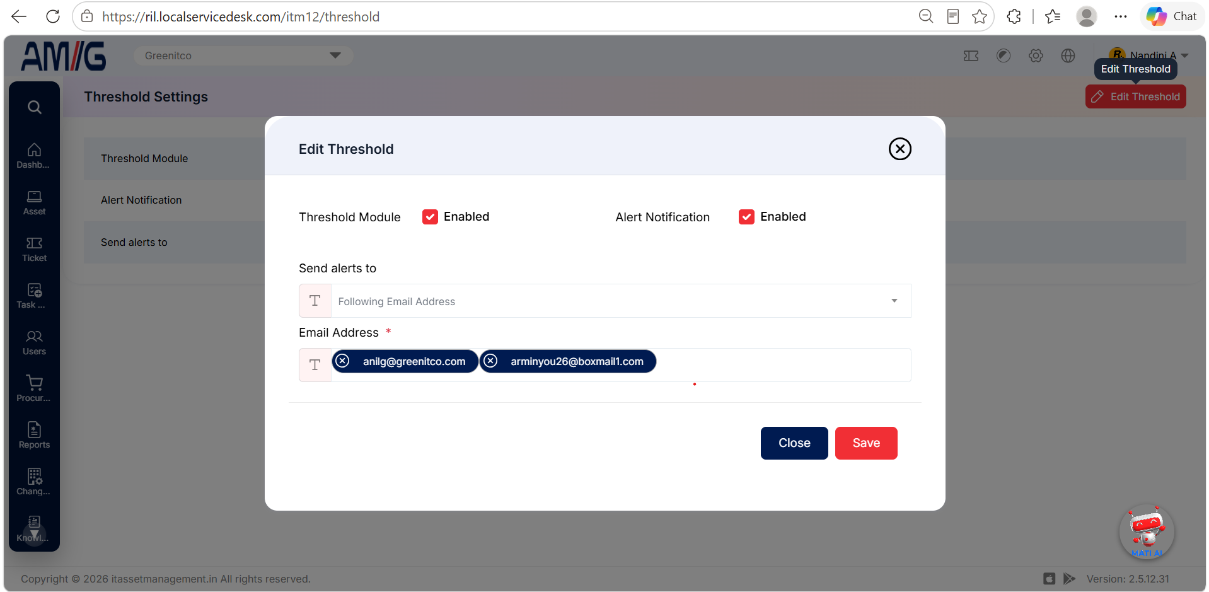Open the MATI AI chatbot robot
1209x592 pixels.
(x=1147, y=531)
